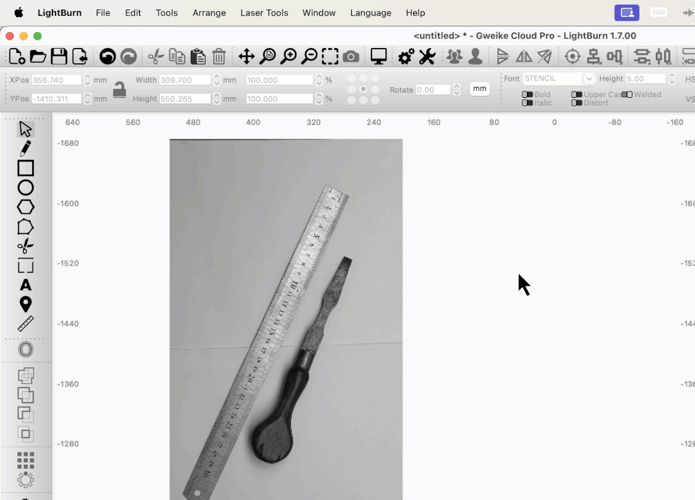The height and width of the screenshot is (500, 695).
Task: Open the Arrange menu
Action: pos(209,13)
